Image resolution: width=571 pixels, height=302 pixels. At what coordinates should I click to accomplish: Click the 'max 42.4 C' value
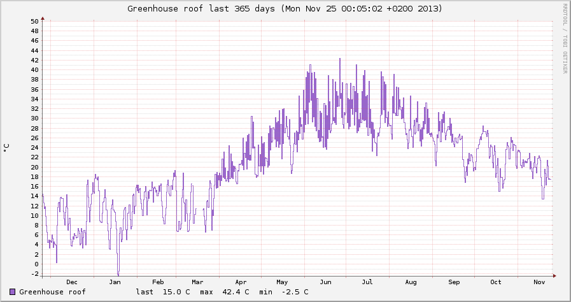225,292
